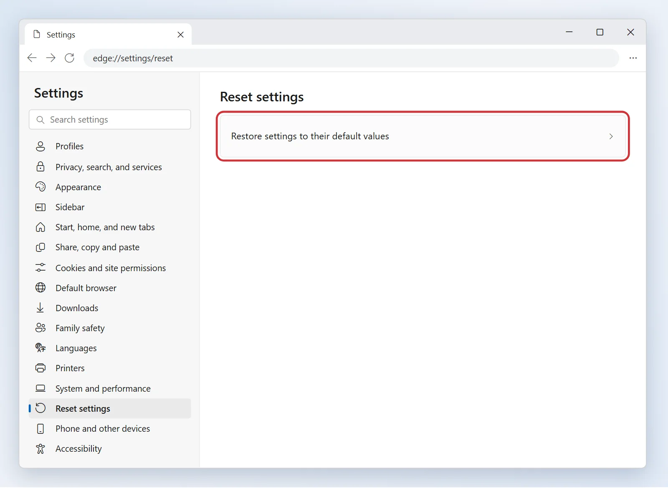The width and height of the screenshot is (668, 488).
Task: Go forward with the forward arrow
Action: 51,58
